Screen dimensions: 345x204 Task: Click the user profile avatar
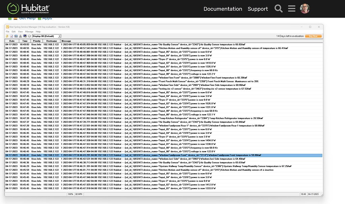point(305,8)
